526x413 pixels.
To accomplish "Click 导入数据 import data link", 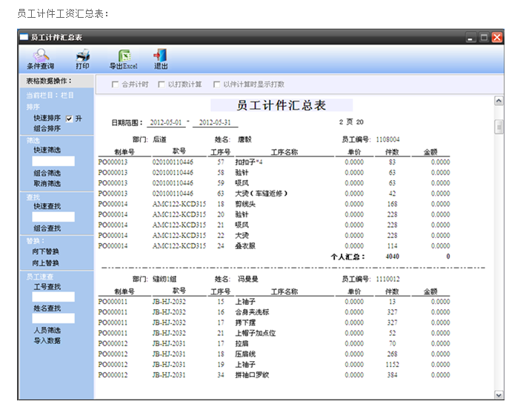I will [47, 340].
